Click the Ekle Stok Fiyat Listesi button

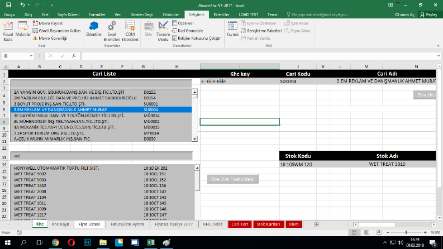pos(232,179)
